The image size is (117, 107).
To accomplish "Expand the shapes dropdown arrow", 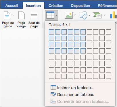I will tap(89, 15).
